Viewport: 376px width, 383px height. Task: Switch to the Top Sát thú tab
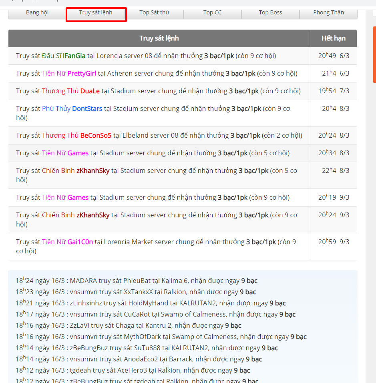click(154, 13)
